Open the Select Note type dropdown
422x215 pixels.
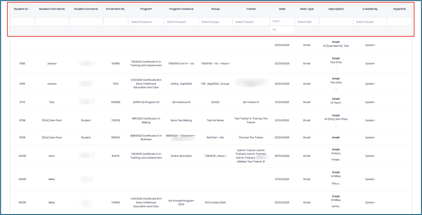[307, 21]
